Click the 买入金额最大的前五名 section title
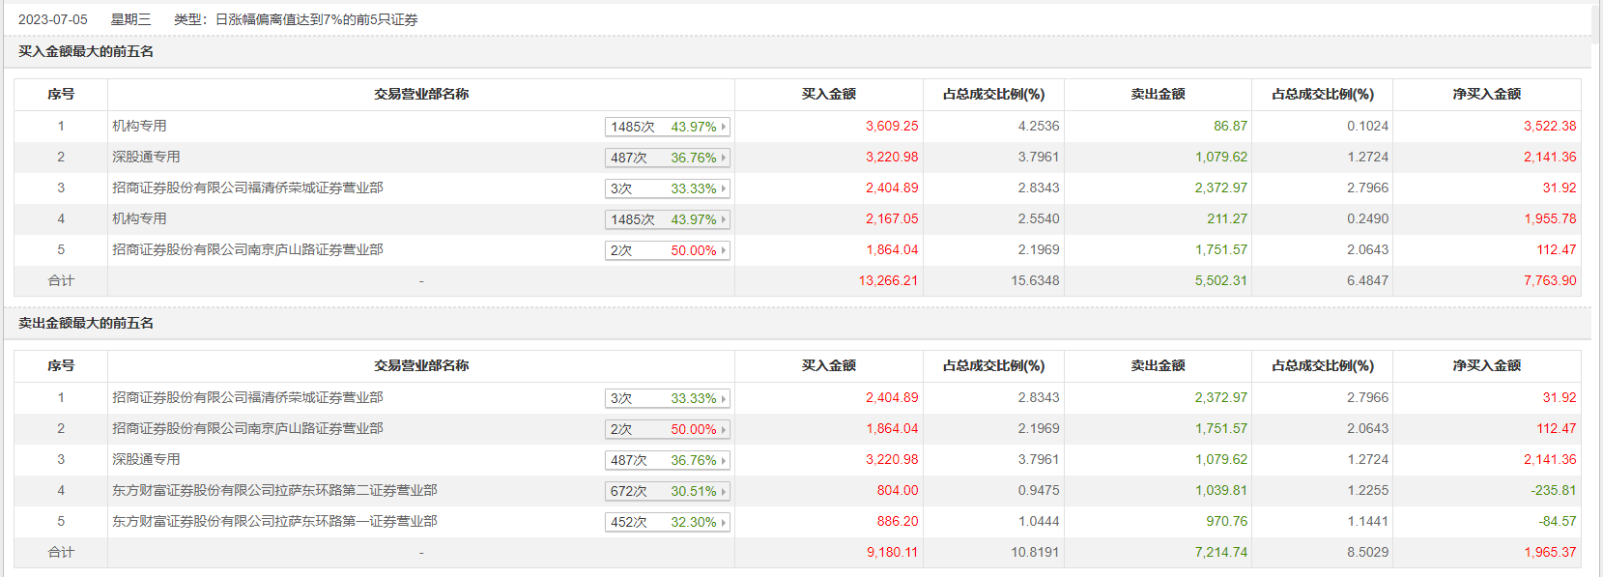The width and height of the screenshot is (1603, 577). (x=86, y=51)
